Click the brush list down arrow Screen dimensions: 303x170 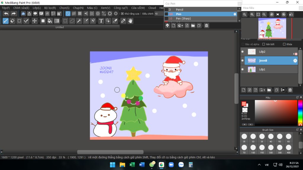click(239, 21)
